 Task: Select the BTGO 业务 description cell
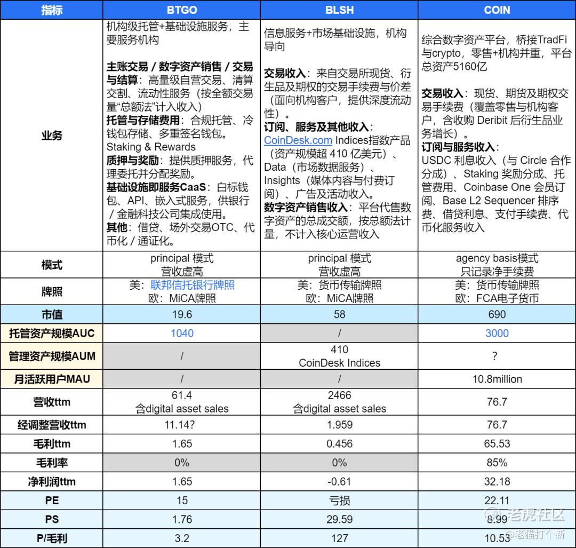[182, 135]
